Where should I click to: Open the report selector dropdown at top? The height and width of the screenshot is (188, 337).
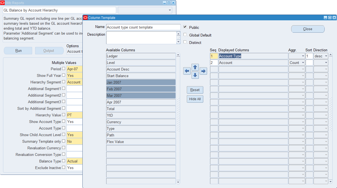[170, 10]
